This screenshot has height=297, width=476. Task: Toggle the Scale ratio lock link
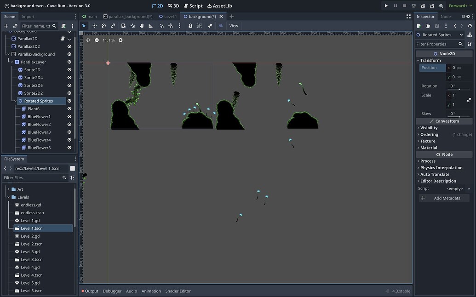click(469, 100)
